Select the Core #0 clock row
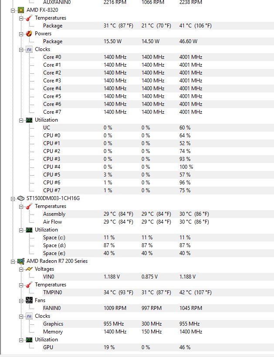 [52, 57]
